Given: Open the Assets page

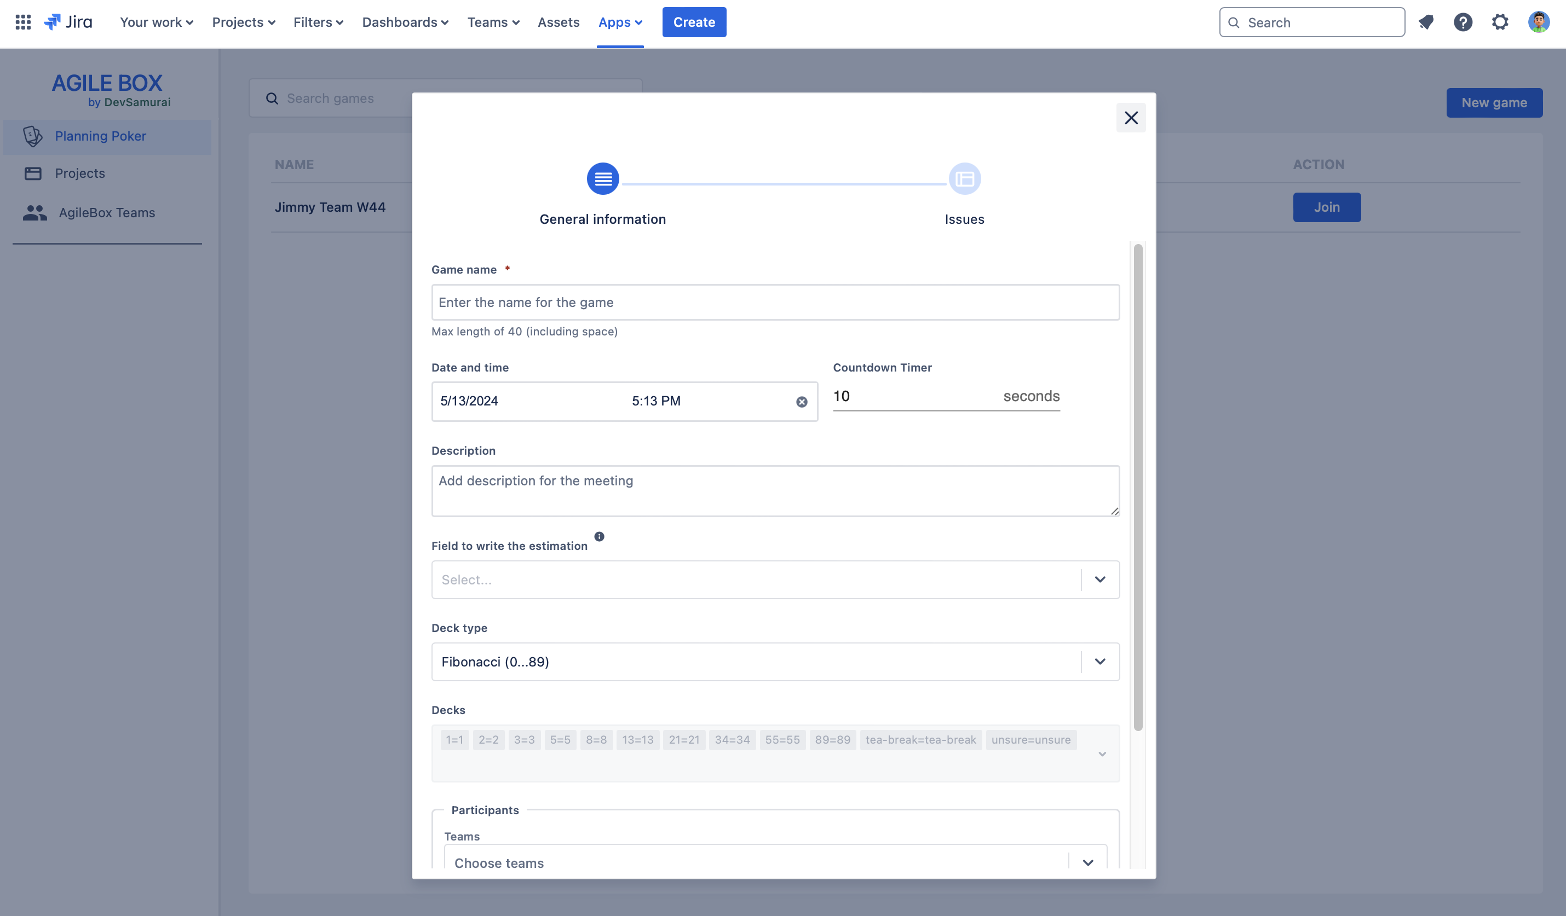Looking at the screenshot, I should (x=558, y=22).
